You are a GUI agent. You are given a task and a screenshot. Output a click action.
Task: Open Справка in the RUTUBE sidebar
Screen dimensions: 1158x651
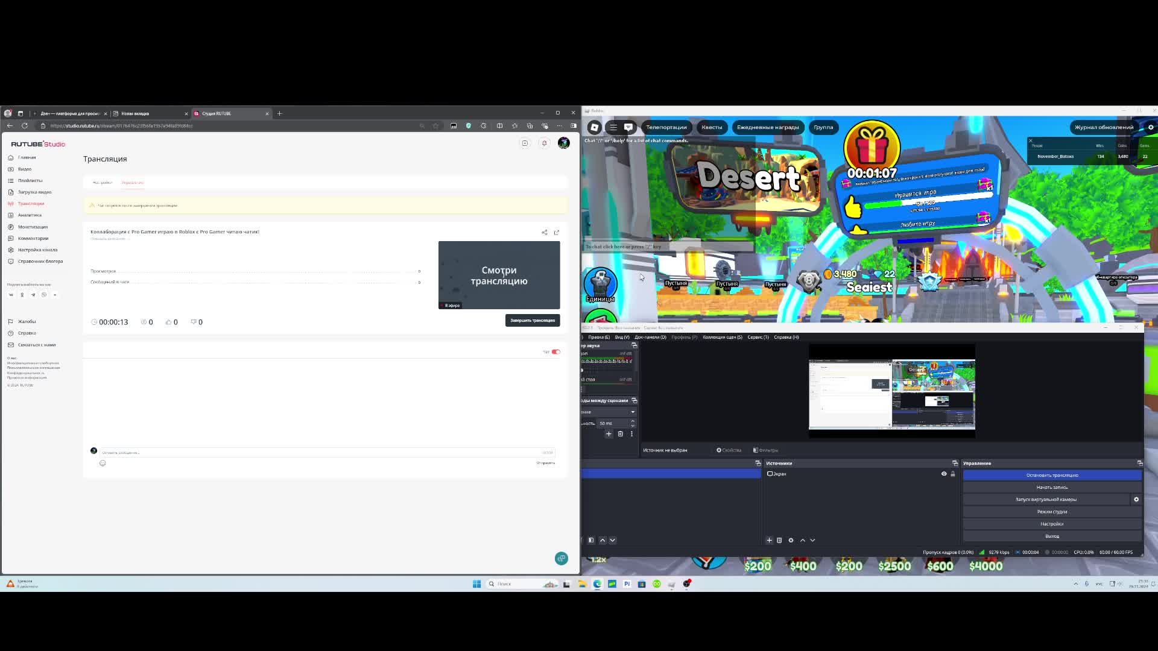(27, 333)
